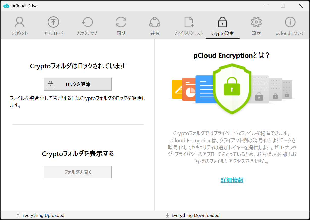Select the ファイルリクエスト file request icon
The width and height of the screenshot is (310, 220).
pos(189,22)
